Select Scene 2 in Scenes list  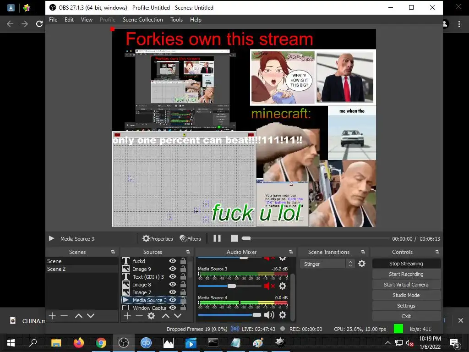[82, 269]
